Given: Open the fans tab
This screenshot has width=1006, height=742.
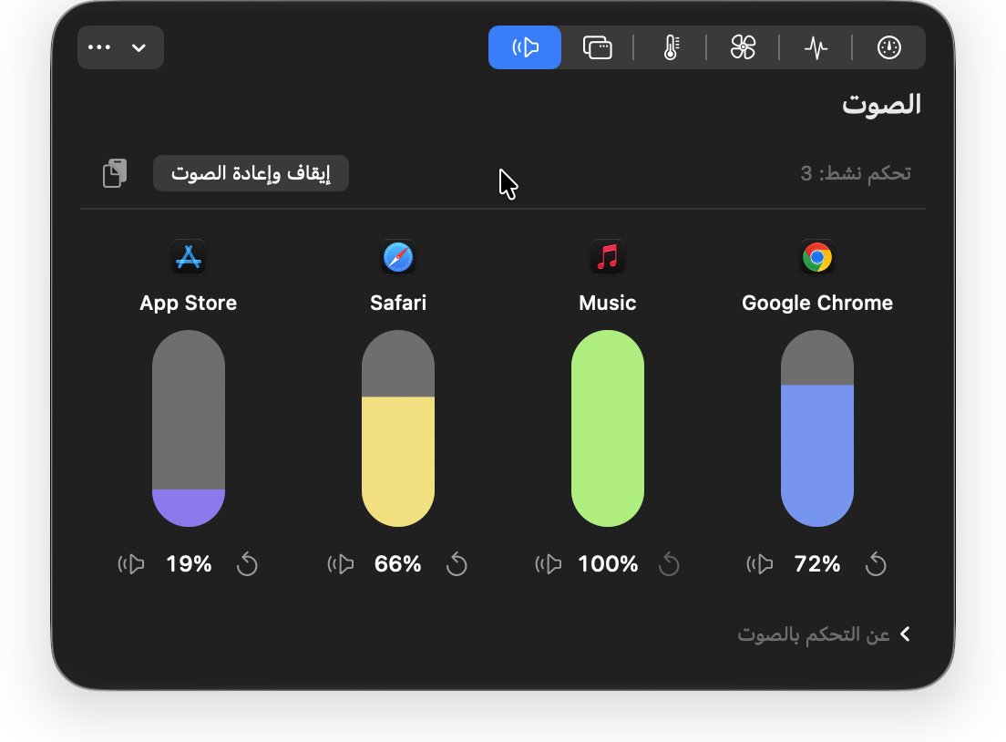Looking at the screenshot, I should (x=743, y=47).
